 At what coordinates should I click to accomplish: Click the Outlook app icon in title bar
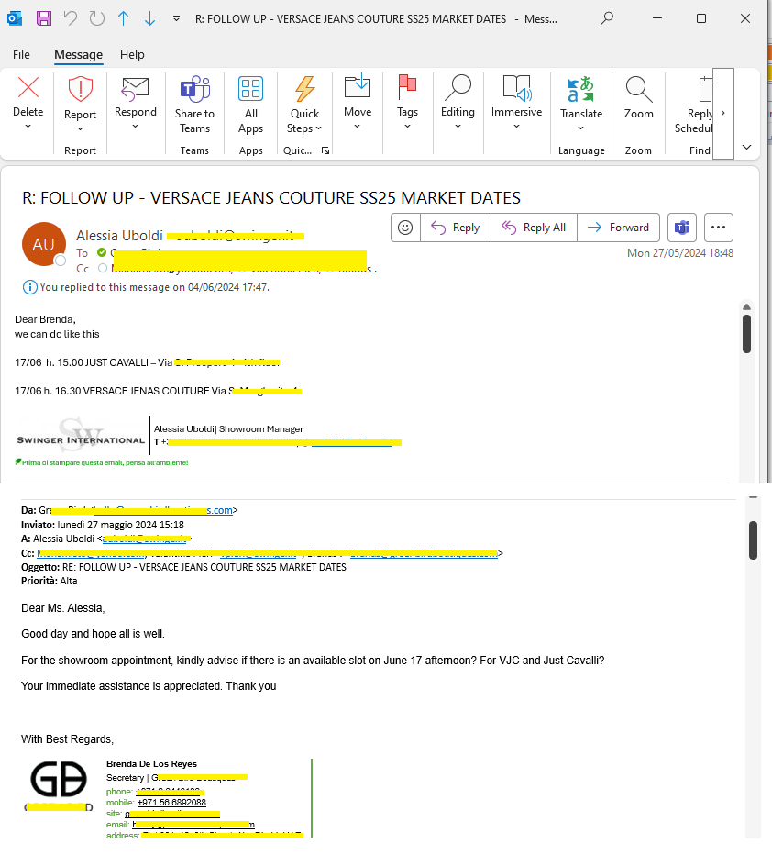15,19
